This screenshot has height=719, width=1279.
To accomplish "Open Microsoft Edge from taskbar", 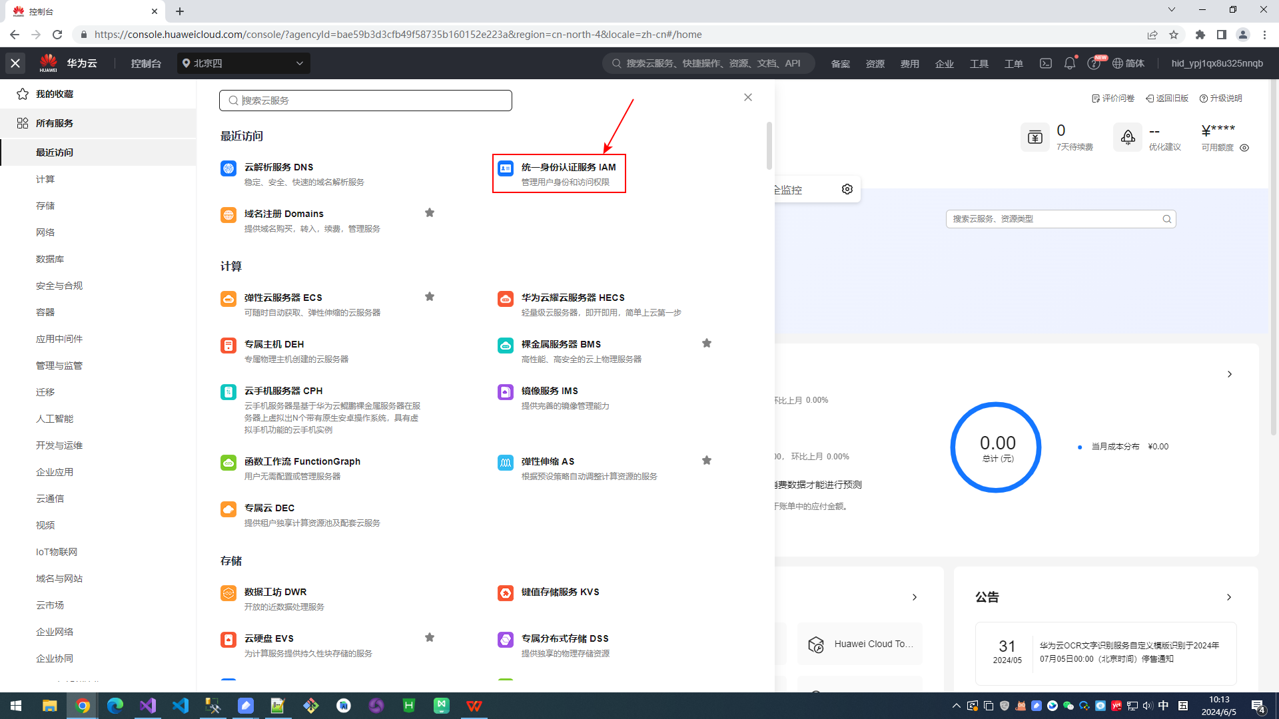I will (x=115, y=706).
